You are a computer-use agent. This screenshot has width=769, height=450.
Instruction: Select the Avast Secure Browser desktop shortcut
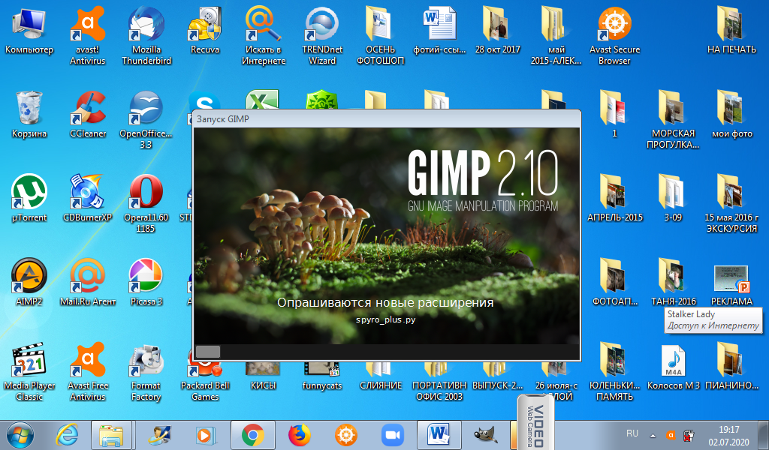pos(614,35)
